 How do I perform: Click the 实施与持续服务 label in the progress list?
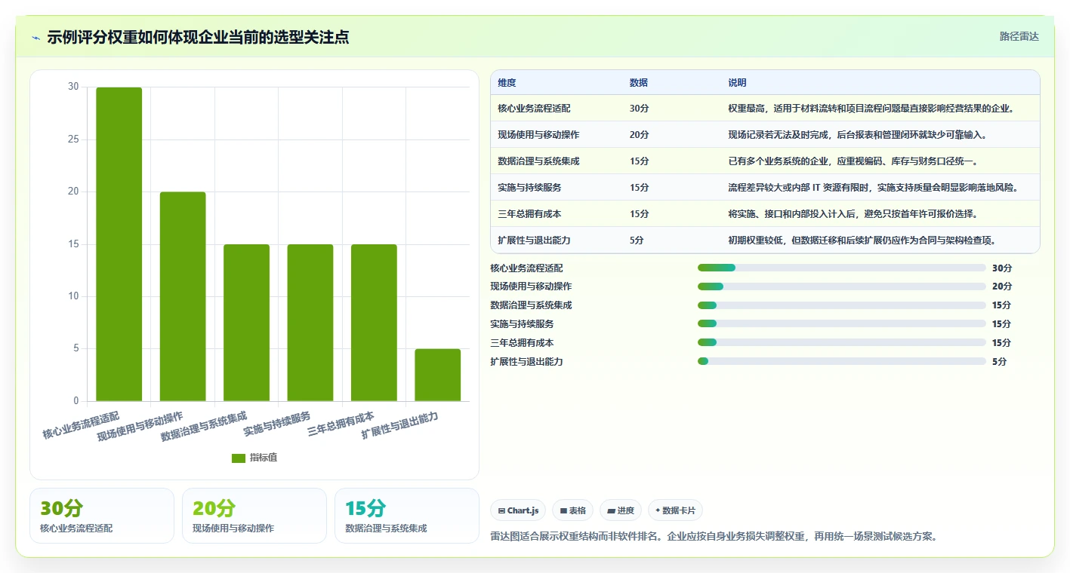pyautogui.click(x=522, y=324)
